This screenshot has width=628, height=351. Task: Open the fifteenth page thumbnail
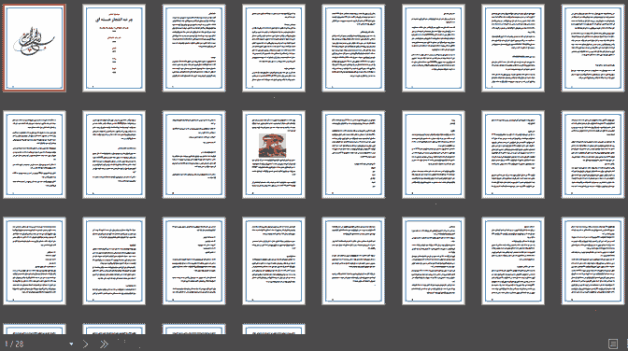[x=513, y=154]
